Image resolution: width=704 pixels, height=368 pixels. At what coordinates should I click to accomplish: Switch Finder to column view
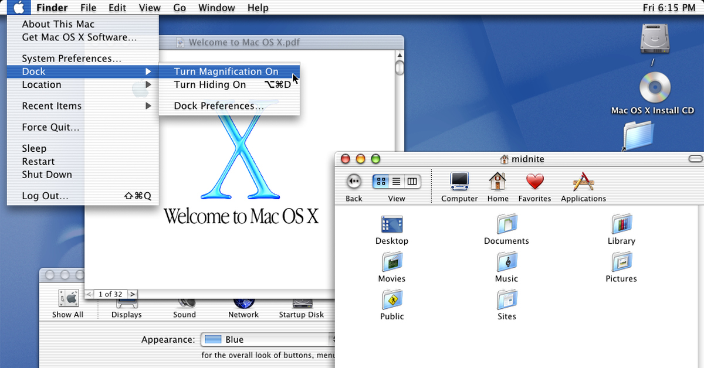pos(412,182)
